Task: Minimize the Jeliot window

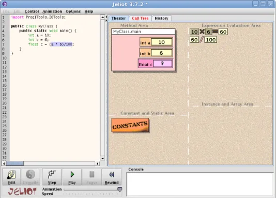Action: (x=255, y=4)
